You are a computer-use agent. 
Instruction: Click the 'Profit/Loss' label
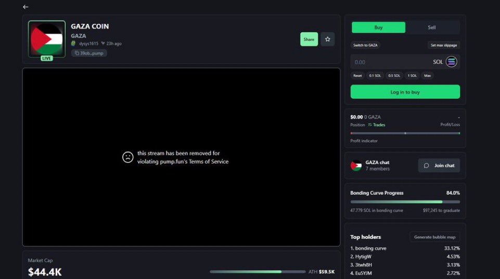[x=450, y=125]
